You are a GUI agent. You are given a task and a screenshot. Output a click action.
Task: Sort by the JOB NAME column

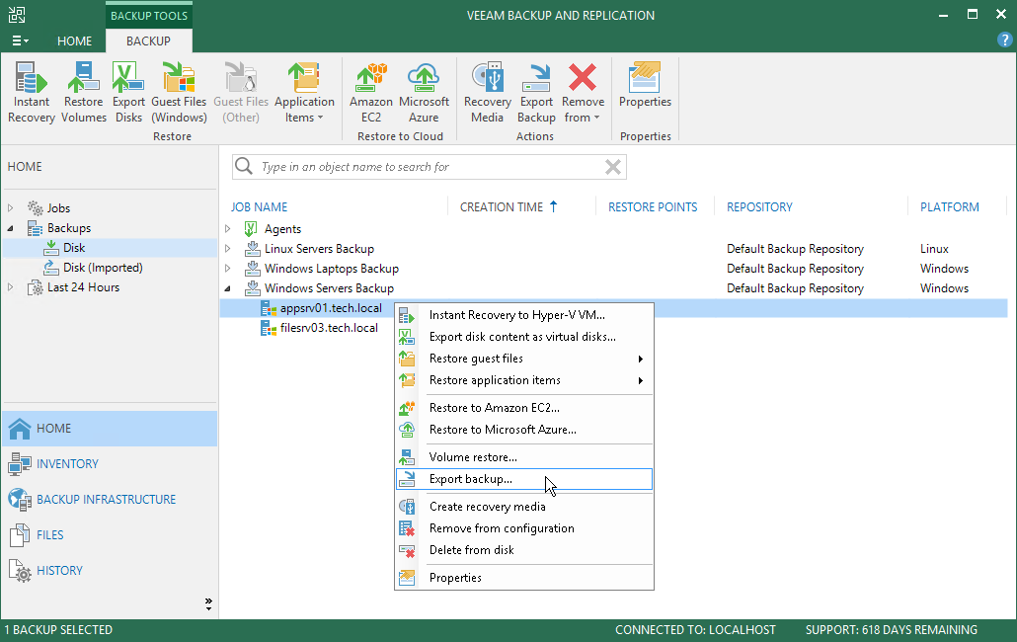tap(259, 206)
